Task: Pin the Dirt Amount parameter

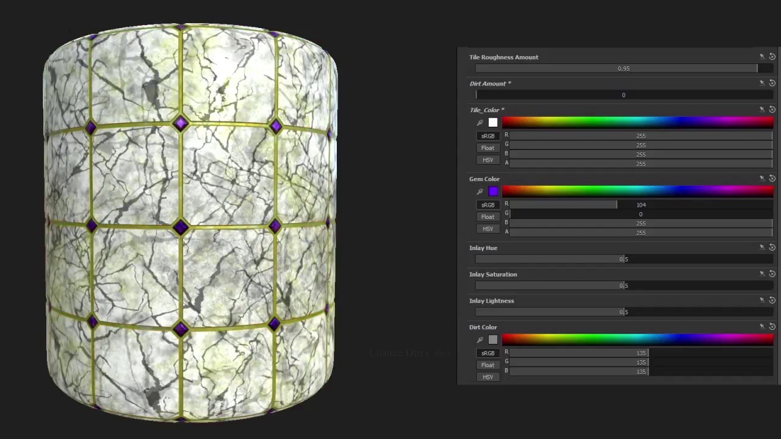Action: click(x=761, y=83)
